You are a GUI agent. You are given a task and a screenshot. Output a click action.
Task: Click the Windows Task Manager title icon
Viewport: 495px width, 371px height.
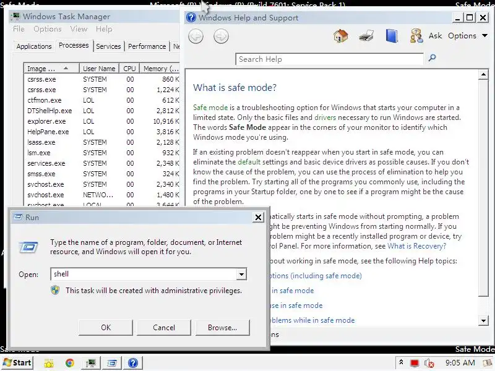point(15,16)
